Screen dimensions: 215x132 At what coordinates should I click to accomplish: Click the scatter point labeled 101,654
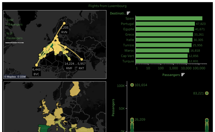(x=132, y=85)
